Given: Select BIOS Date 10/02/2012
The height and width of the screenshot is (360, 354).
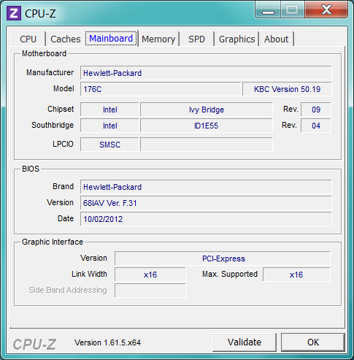Looking at the screenshot, I should pos(206,219).
